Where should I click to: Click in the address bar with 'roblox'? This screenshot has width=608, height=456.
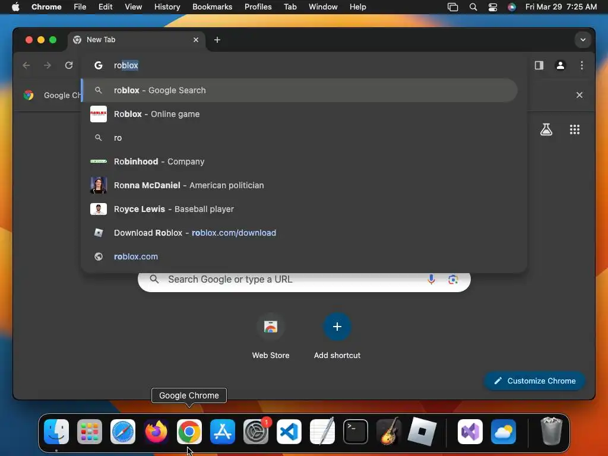pyautogui.click(x=304, y=65)
